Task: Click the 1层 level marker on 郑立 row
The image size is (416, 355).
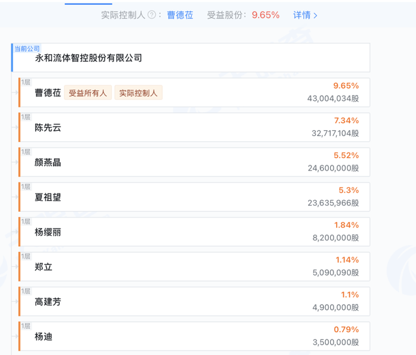Action: click(x=26, y=257)
